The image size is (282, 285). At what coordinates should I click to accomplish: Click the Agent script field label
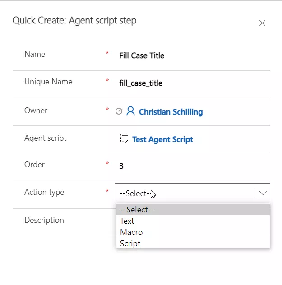coord(45,138)
